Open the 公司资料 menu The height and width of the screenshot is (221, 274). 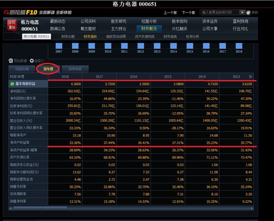(x=88, y=22)
